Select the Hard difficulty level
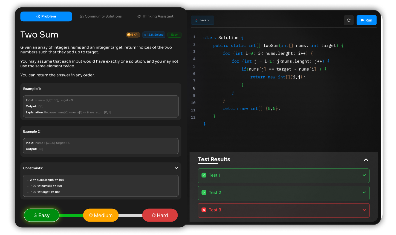The image size is (396, 235). [x=160, y=215]
